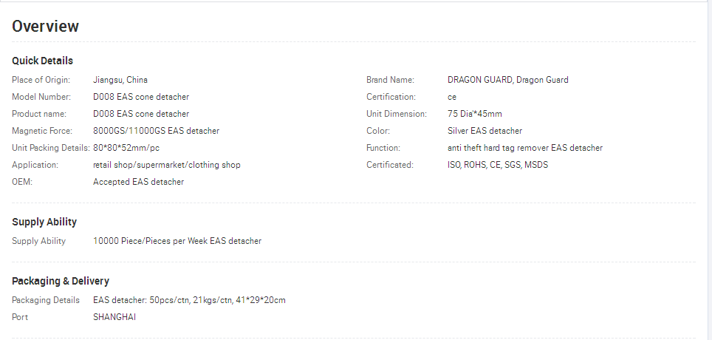Select the Quick Details section title
Viewport: 712px width, 340px height.
tap(42, 61)
